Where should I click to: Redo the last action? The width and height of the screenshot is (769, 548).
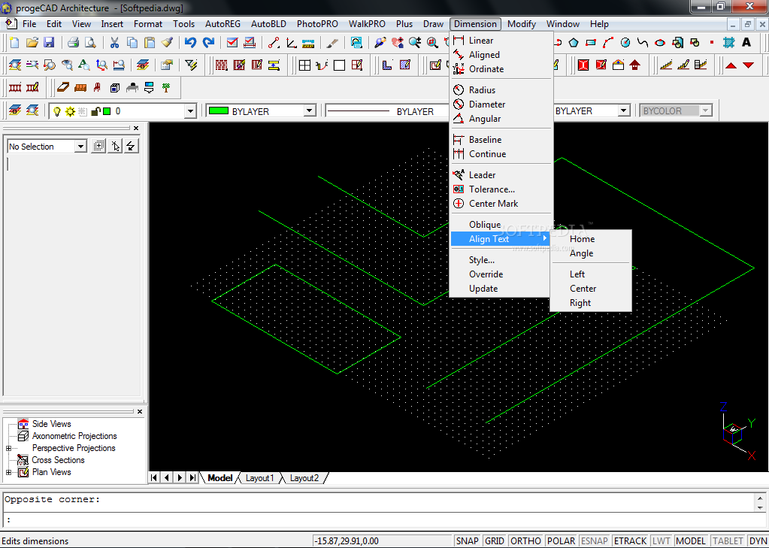208,43
